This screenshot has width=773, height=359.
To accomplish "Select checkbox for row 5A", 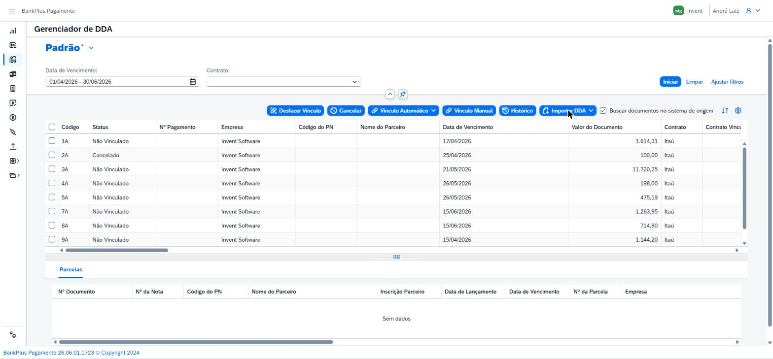I will (x=52, y=197).
